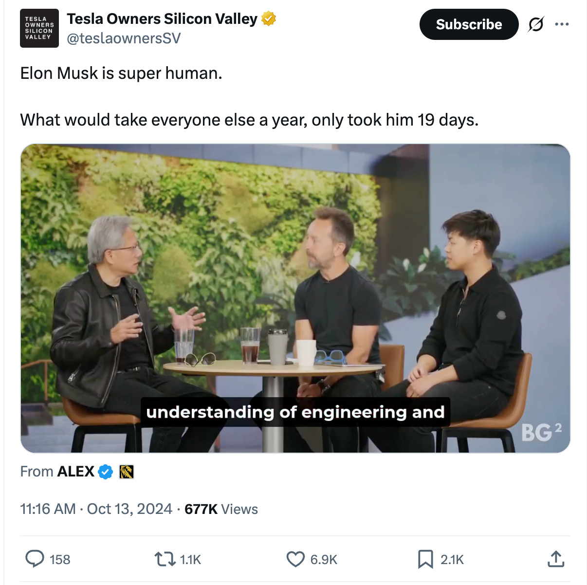Click the share upload icon
The width and height of the screenshot is (587, 585).
tap(556, 559)
